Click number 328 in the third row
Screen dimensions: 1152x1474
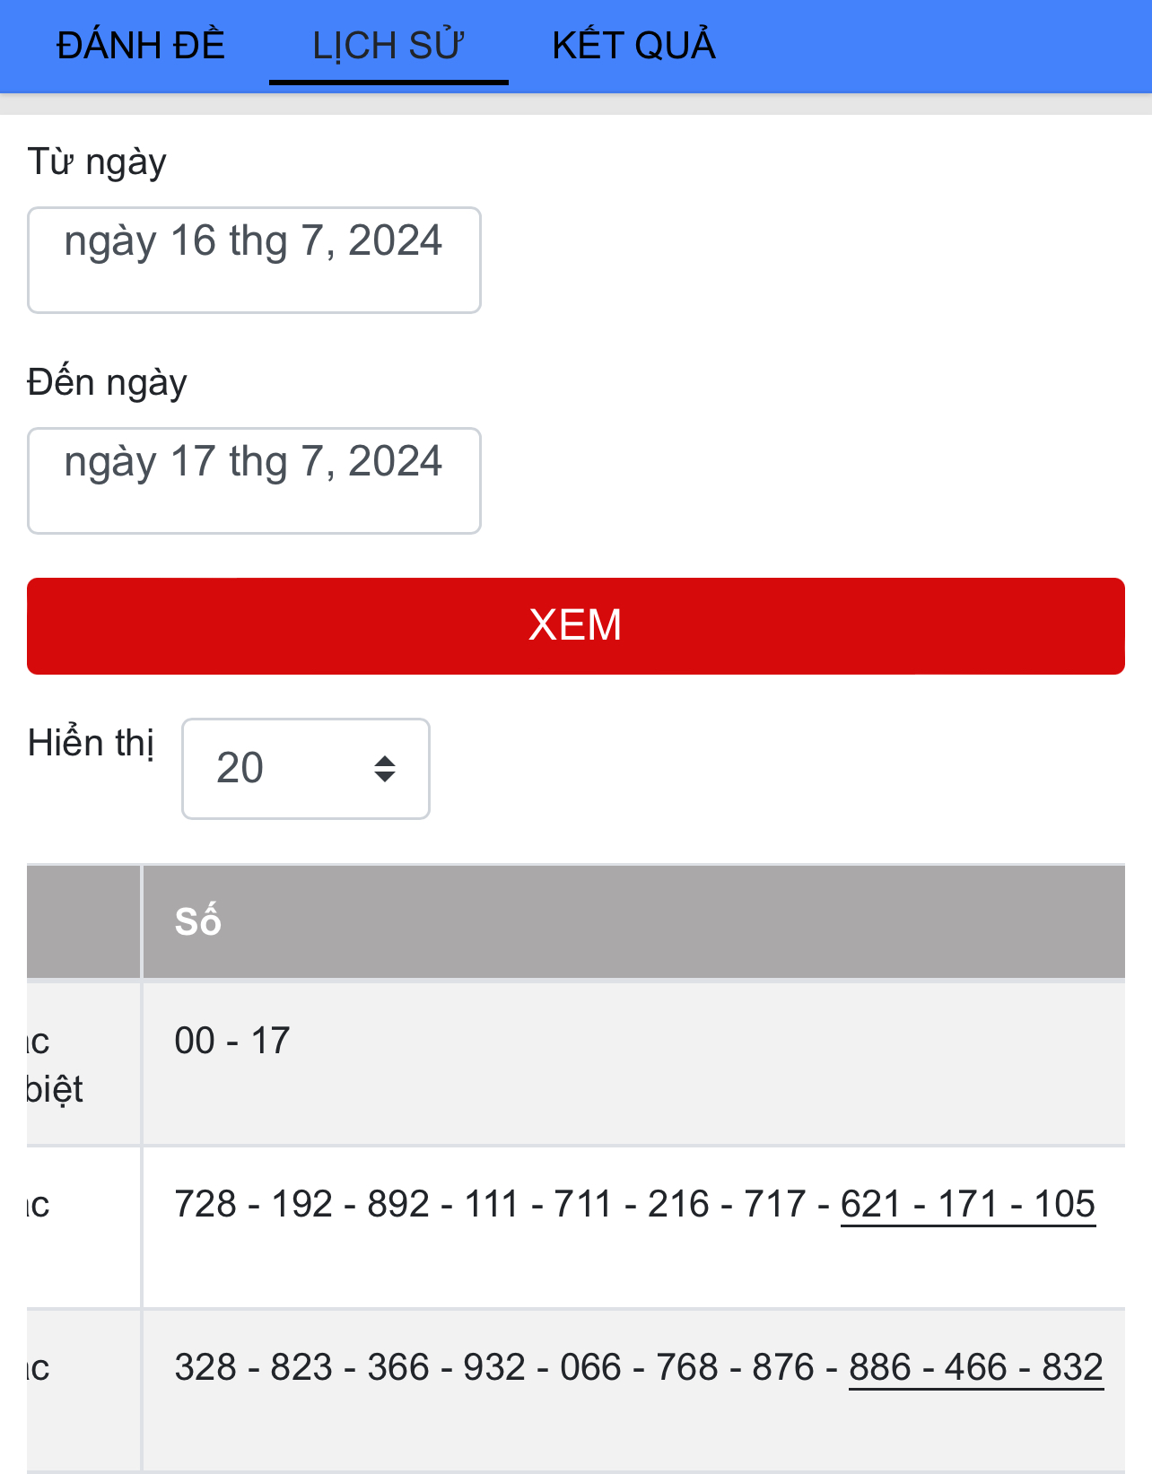click(205, 1367)
